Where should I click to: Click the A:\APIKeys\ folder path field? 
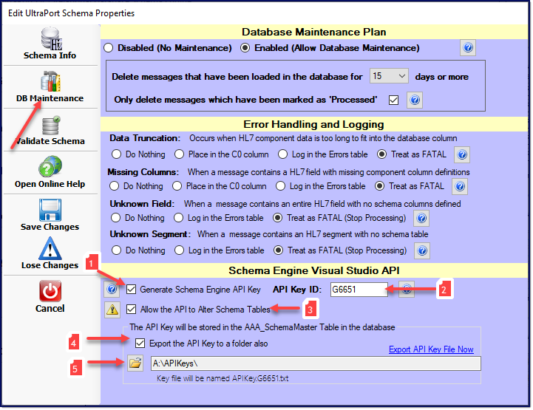coord(316,363)
